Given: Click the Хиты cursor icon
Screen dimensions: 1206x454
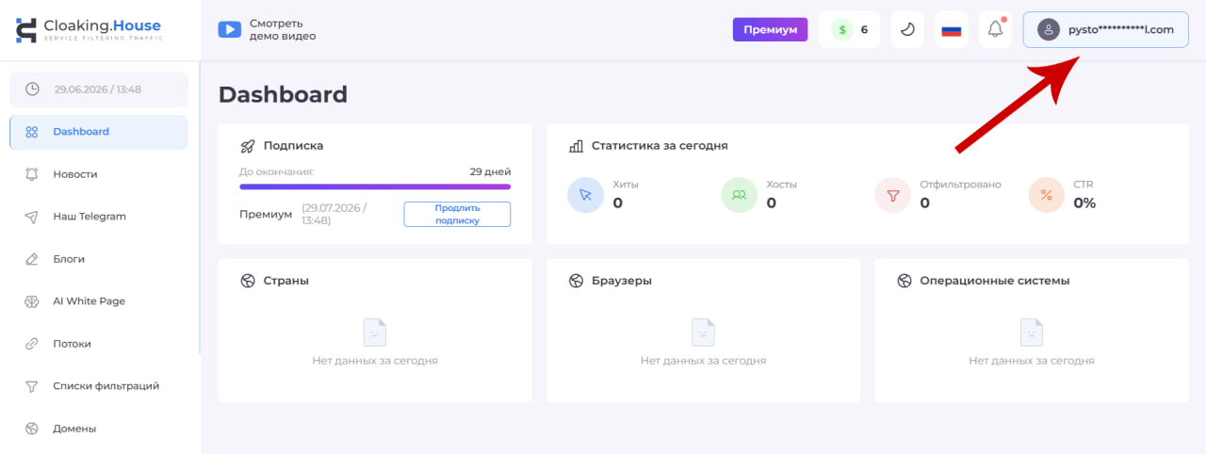Looking at the screenshot, I should 585,195.
